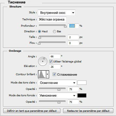Click the Angle value input field

pos(55,56)
